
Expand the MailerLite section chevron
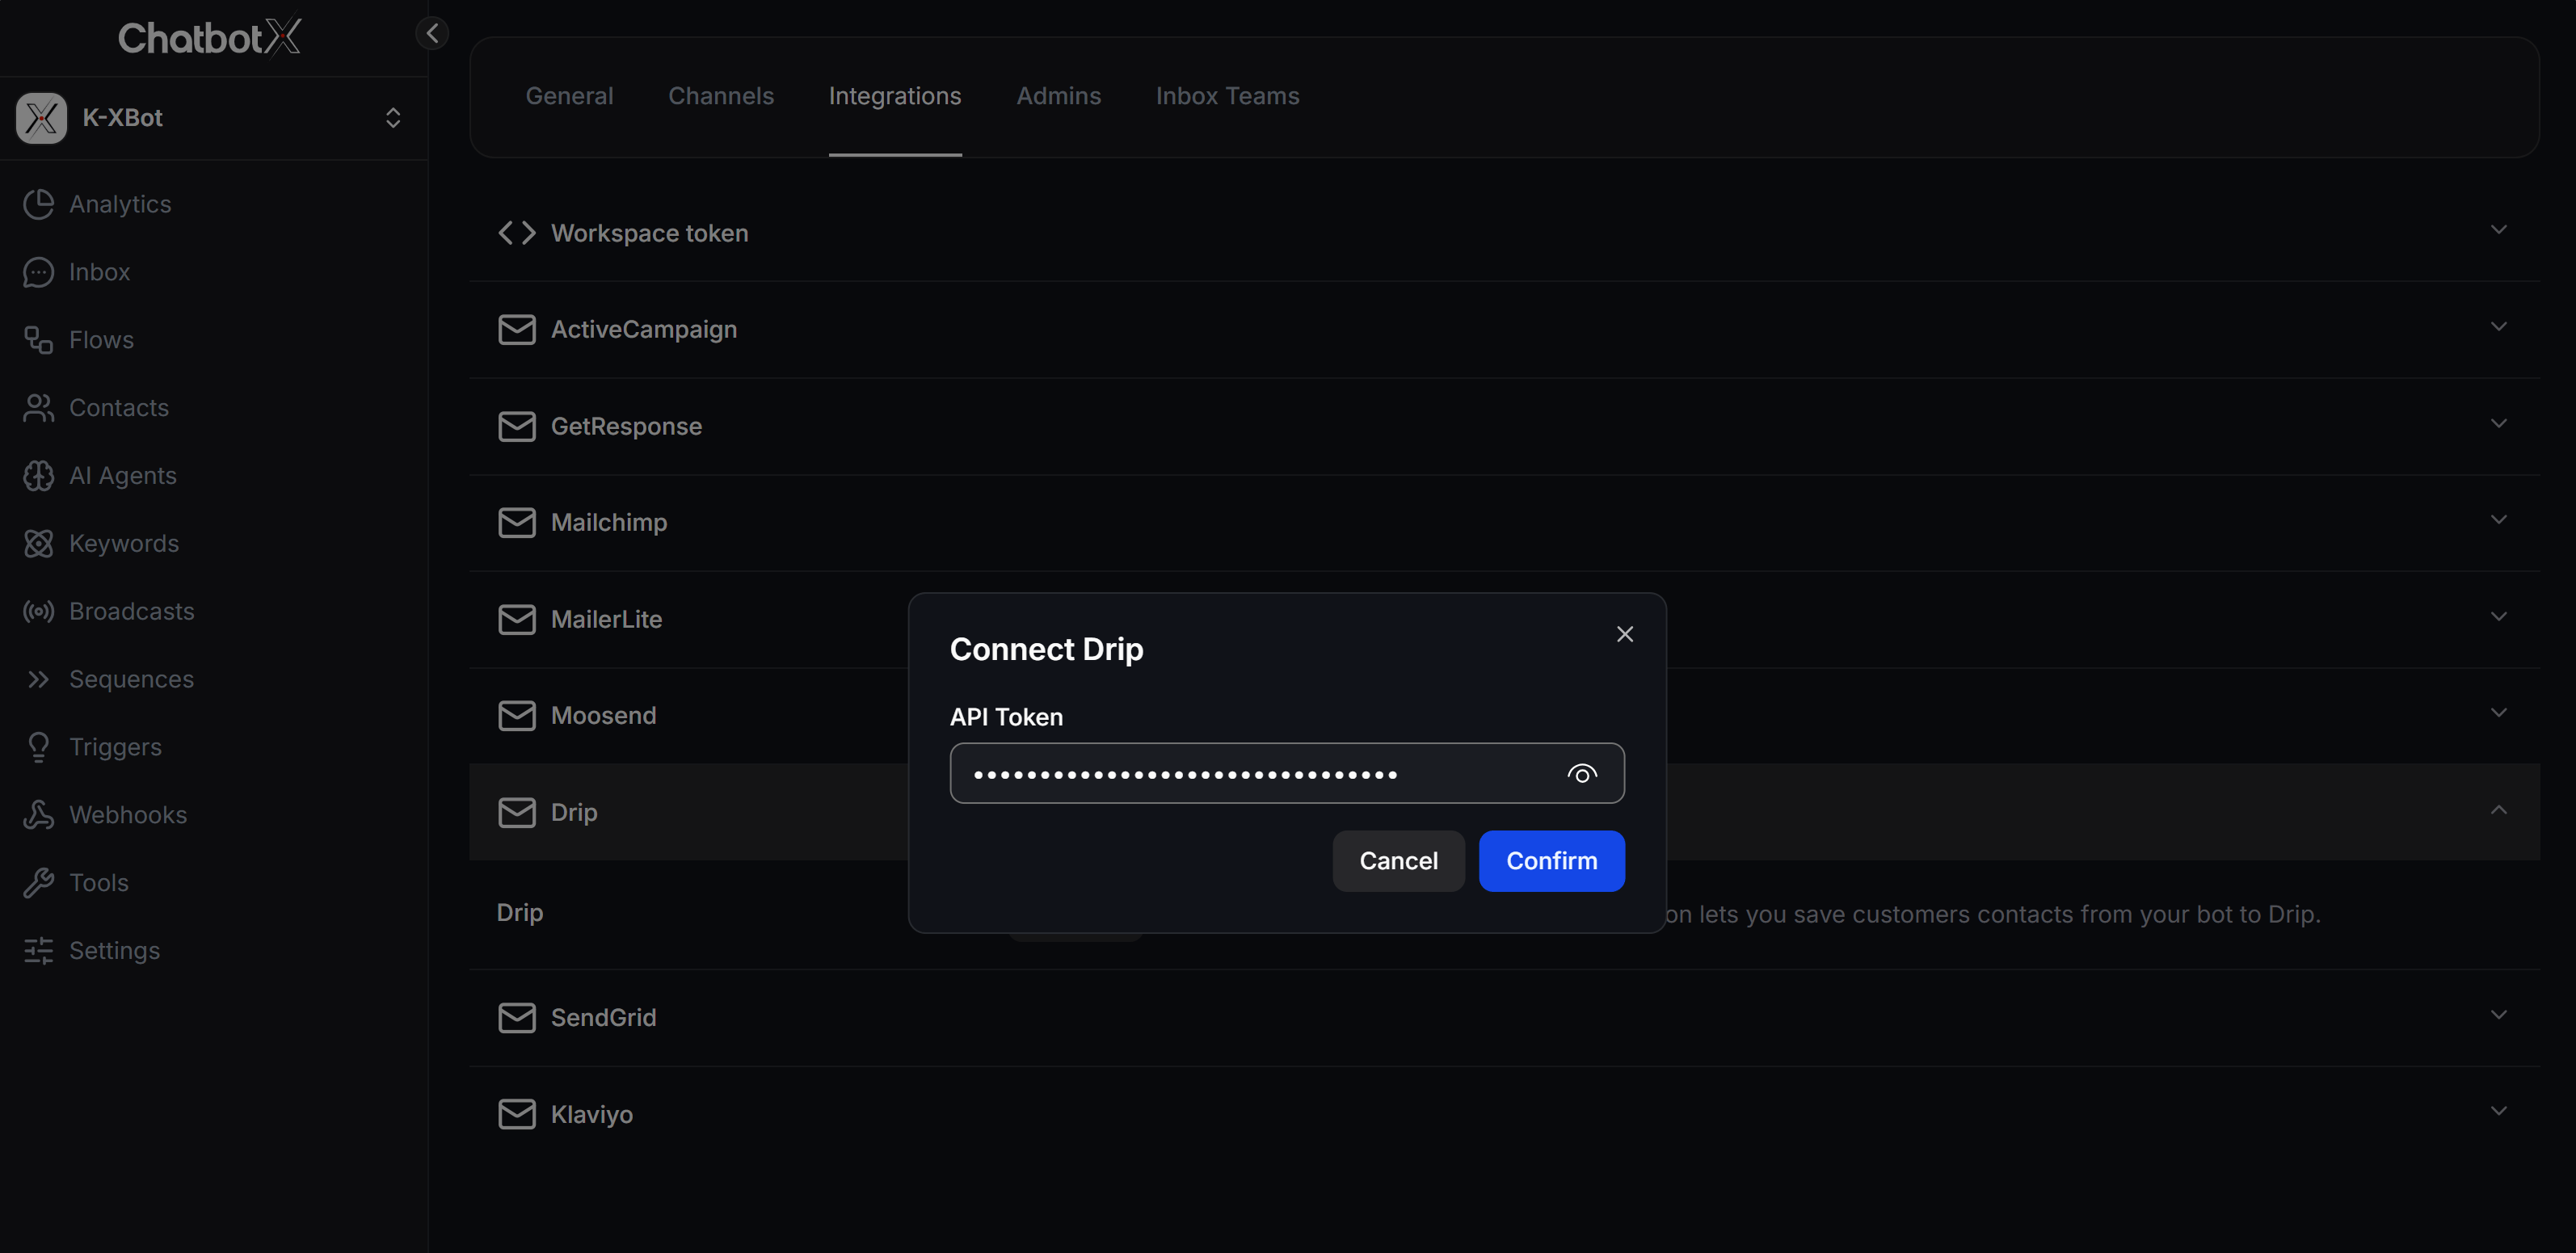[2498, 617]
